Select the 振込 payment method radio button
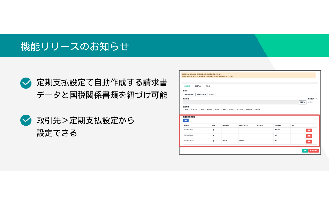 pos(184,110)
